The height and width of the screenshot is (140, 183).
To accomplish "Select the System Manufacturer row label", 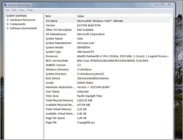I will (58, 43).
